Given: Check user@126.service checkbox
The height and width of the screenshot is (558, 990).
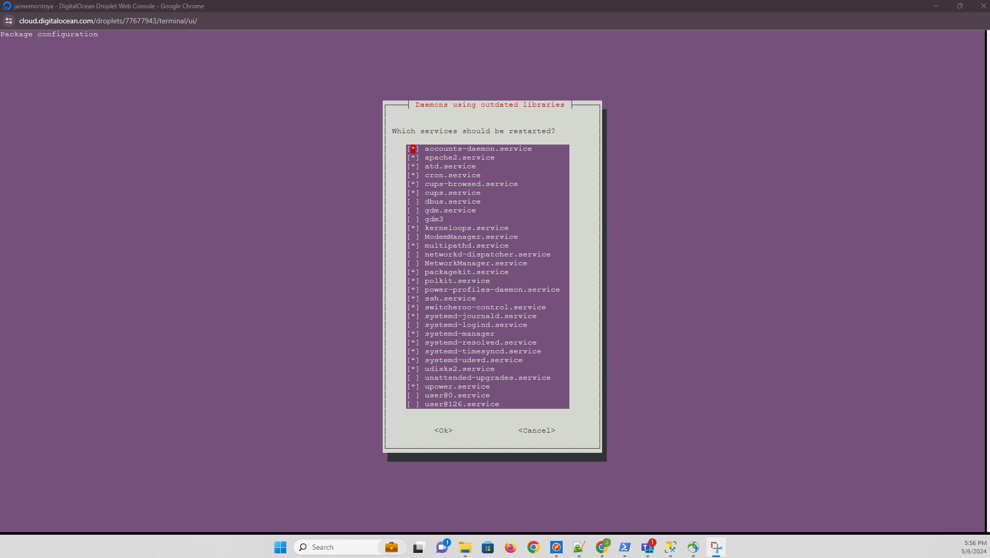Looking at the screenshot, I should pyautogui.click(x=413, y=404).
